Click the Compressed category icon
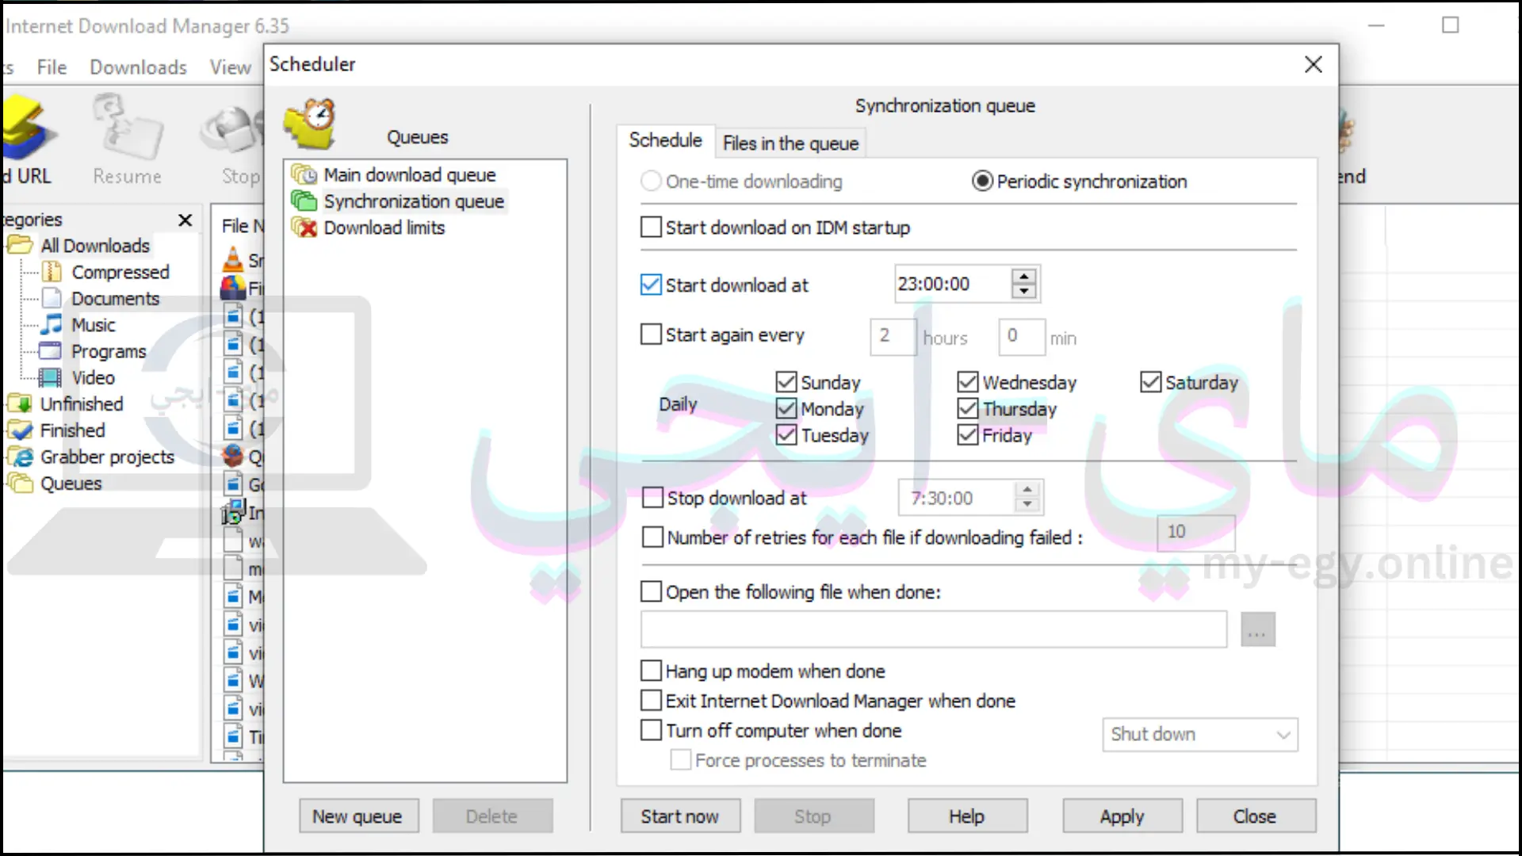Screen dimensions: 1522x856 pyautogui.click(x=52, y=272)
